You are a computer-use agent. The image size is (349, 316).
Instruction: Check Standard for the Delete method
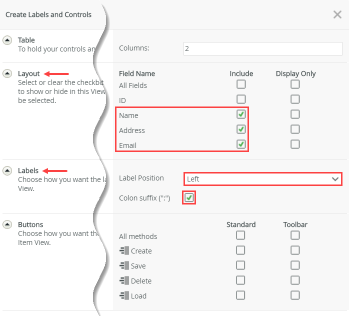tap(240, 280)
